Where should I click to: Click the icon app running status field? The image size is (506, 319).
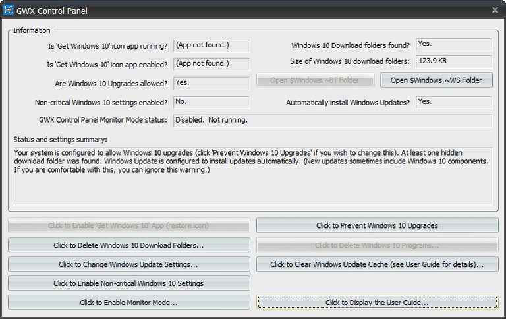[211, 45]
